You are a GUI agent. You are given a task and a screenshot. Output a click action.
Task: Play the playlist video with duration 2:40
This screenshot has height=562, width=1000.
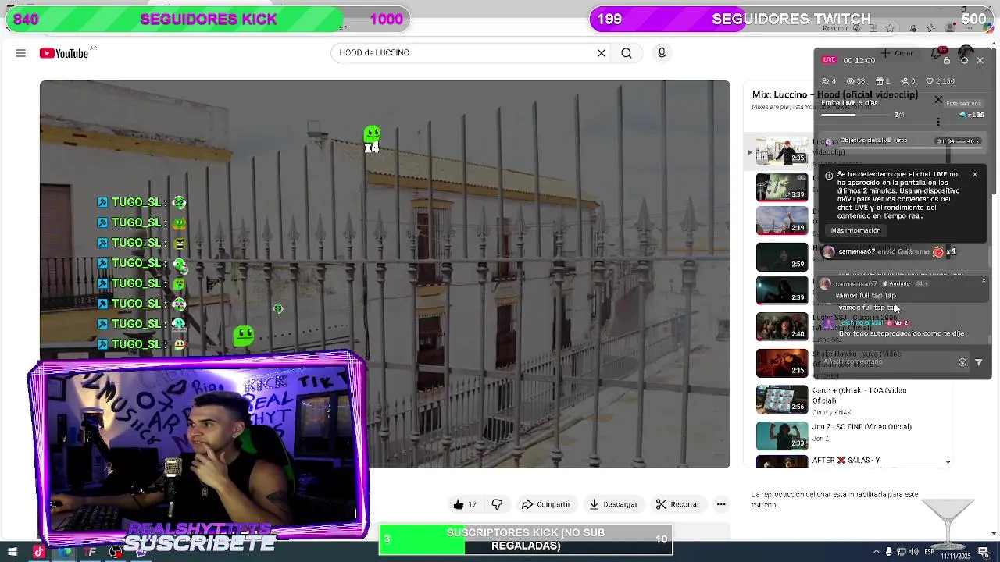click(x=782, y=326)
